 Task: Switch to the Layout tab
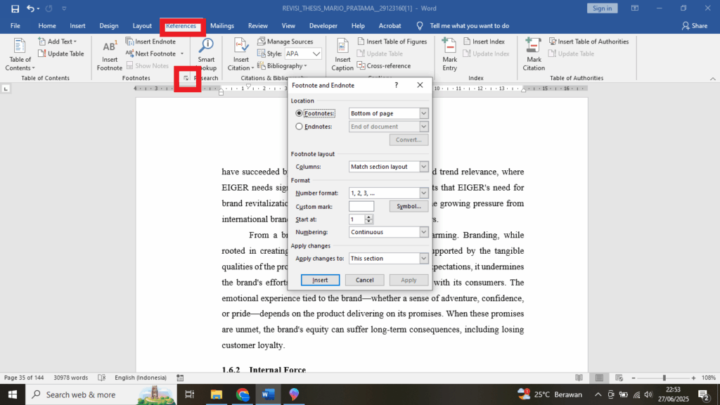pyautogui.click(x=142, y=26)
